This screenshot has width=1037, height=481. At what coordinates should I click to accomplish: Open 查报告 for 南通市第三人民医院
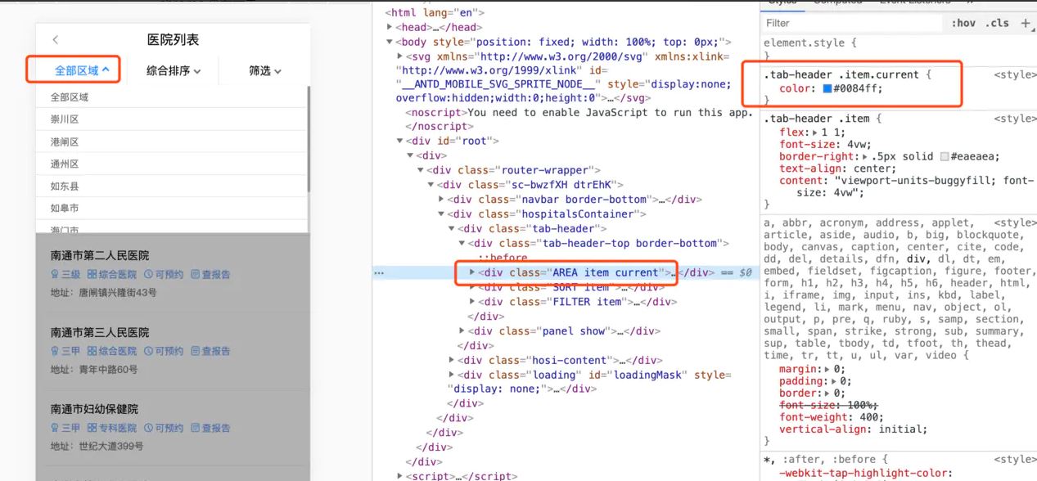click(x=210, y=351)
